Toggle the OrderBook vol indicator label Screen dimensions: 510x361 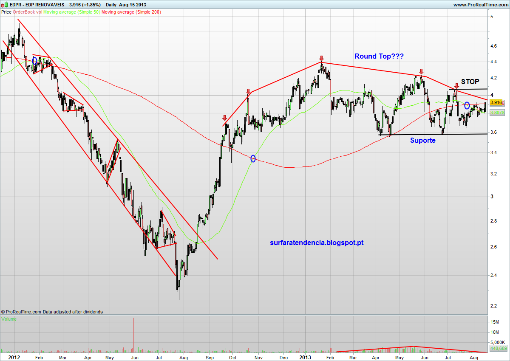(28, 12)
